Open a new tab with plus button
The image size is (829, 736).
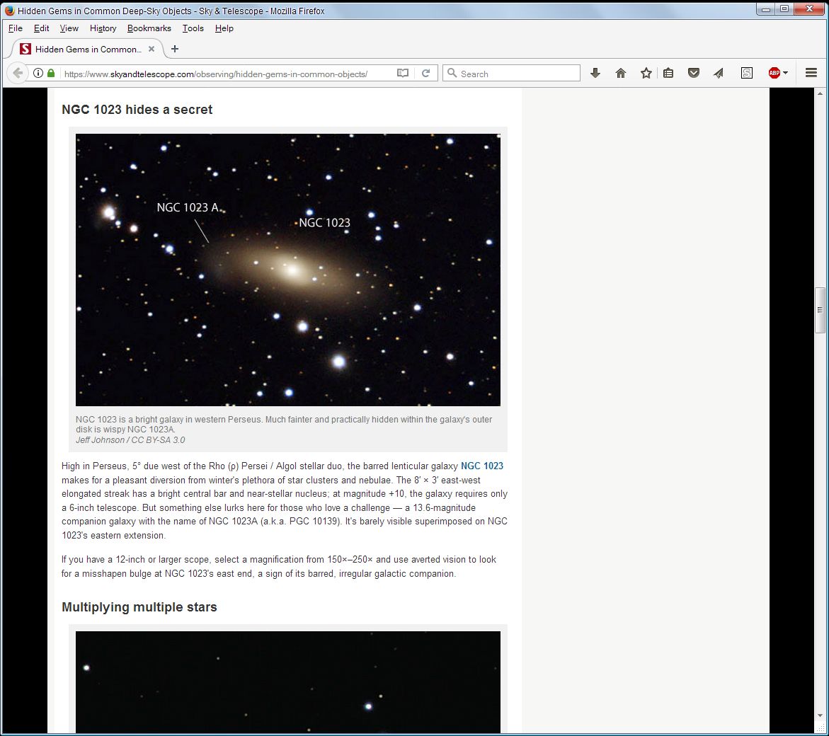tap(175, 49)
